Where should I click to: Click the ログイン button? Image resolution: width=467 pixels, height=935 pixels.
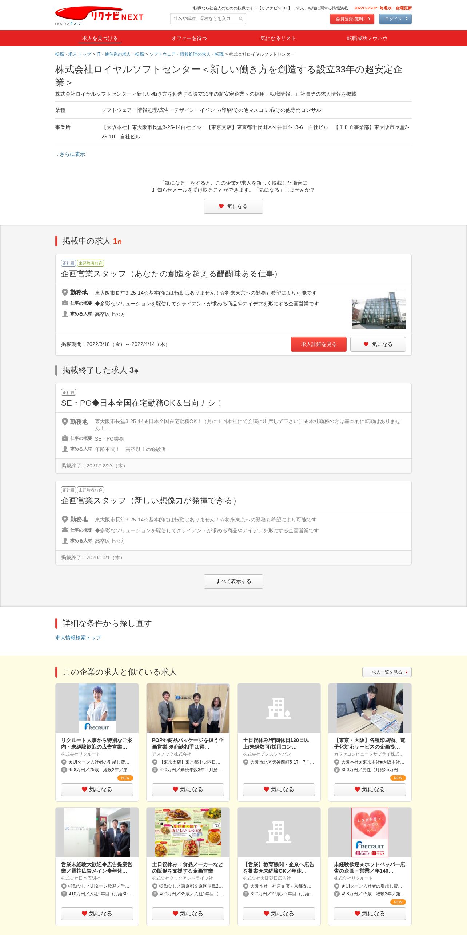tap(395, 19)
